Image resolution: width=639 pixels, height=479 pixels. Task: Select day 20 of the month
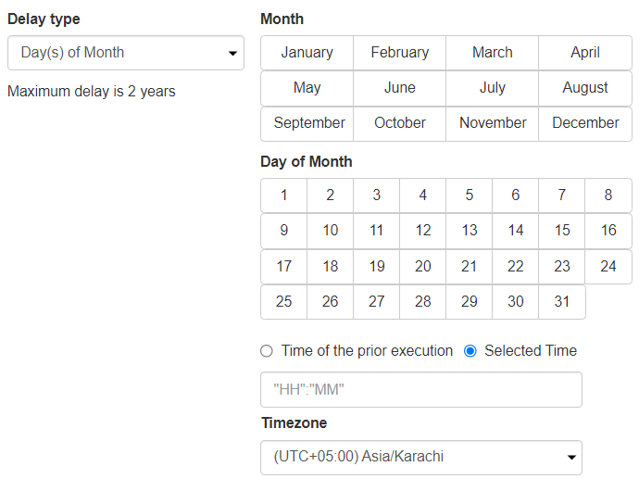coord(423,267)
